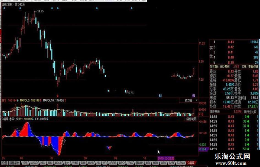Click the 涨幅 value +10.05%
260x167 pixels.
[228, 80]
